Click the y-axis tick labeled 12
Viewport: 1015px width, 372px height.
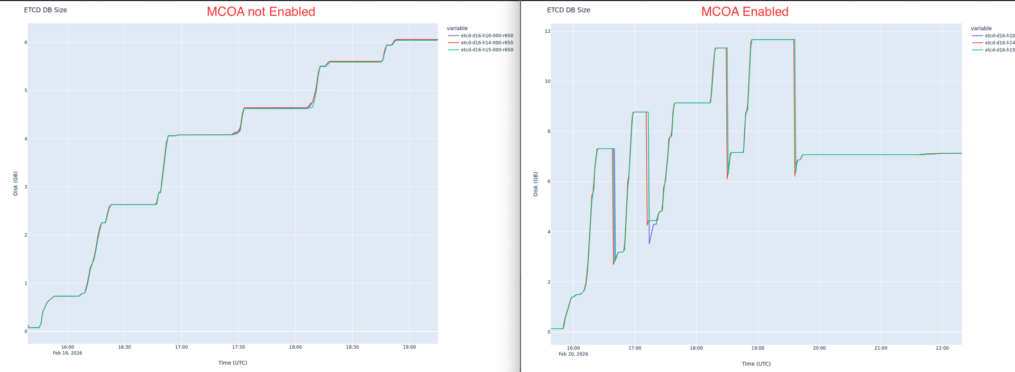pyautogui.click(x=547, y=31)
